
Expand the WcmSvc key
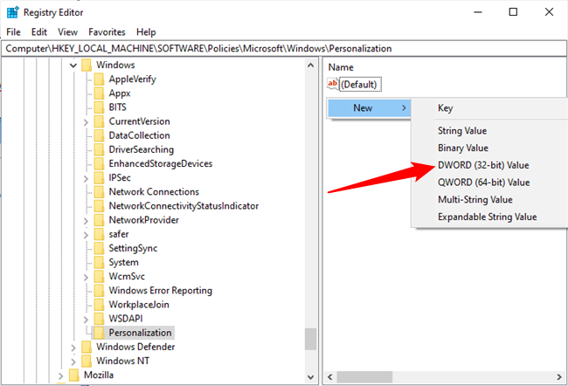pyautogui.click(x=86, y=278)
